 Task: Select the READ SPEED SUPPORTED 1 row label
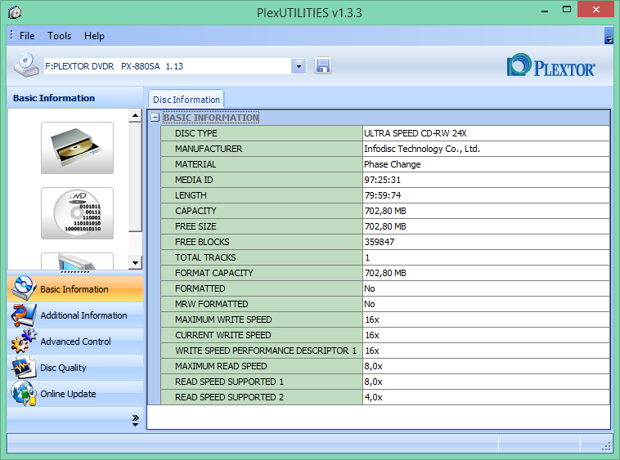(229, 382)
